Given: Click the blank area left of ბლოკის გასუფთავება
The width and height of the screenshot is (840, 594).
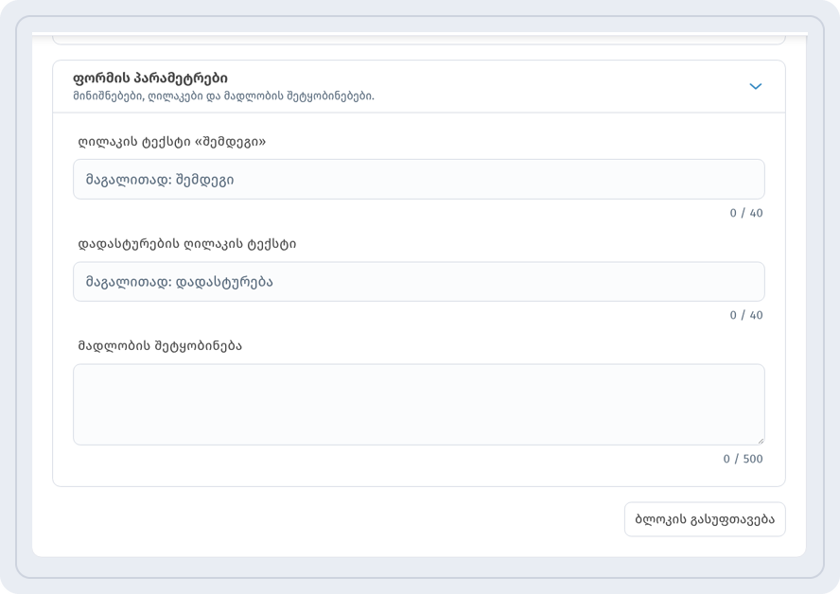Looking at the screenshot, I should 338,519.
